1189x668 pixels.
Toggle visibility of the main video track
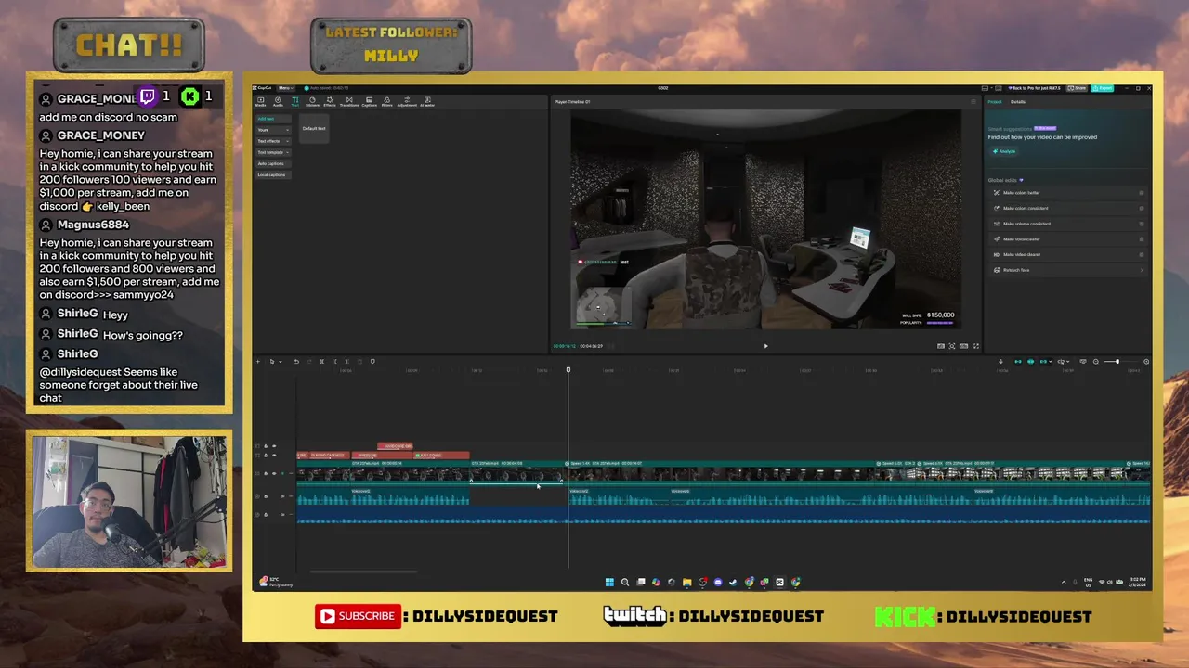274,473
